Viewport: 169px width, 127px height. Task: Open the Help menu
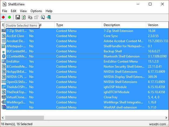pos(49,11)
